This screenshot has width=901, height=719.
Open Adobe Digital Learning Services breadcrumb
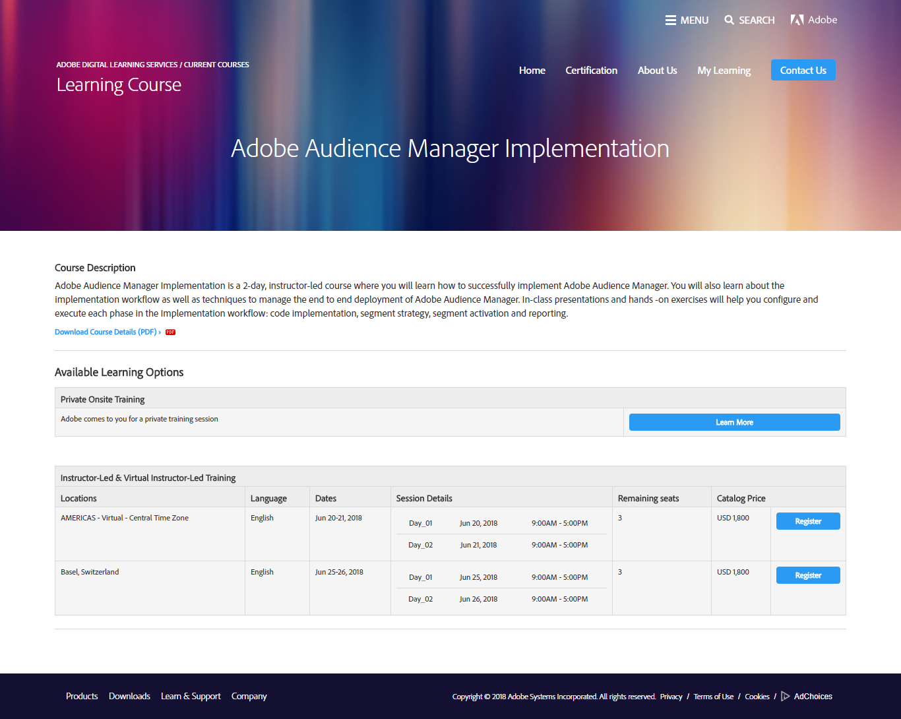(x=117, y=65)
